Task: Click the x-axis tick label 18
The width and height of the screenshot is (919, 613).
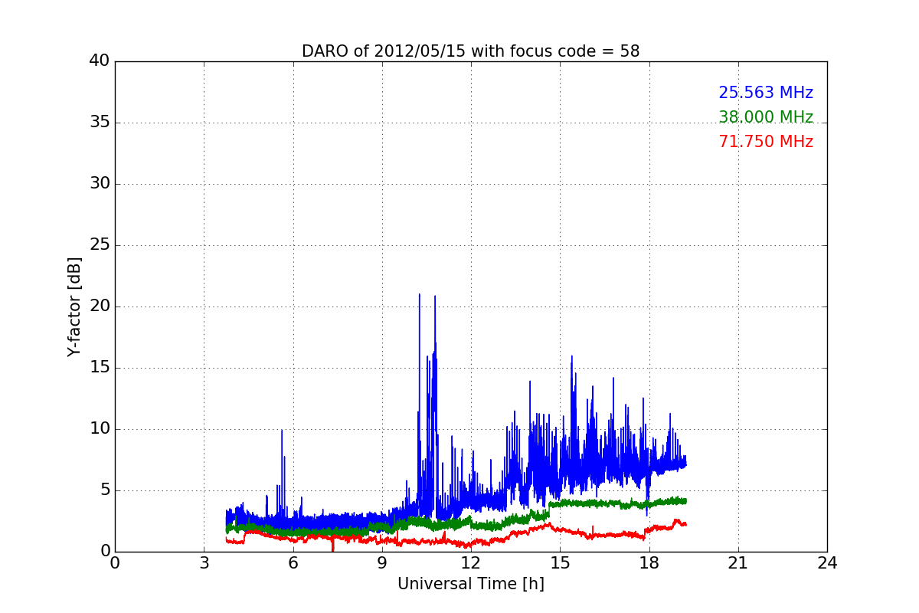Action: [x=649, y=563]
